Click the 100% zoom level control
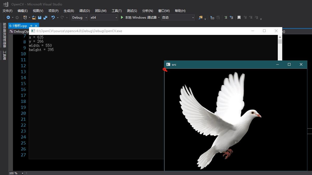Image resolution: width=312 pixels, height=175 pixels. [x=13, y=173]
